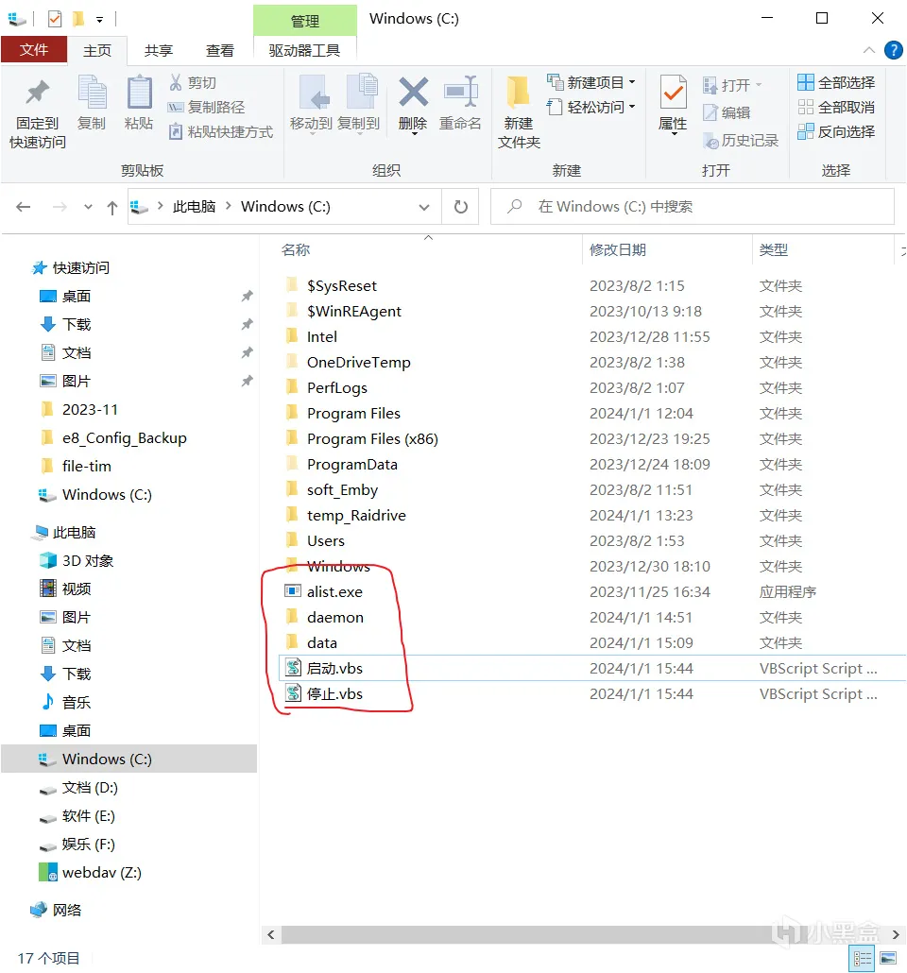Select the 启动.vbs script file
907x973 pixels.
[334, 668]
